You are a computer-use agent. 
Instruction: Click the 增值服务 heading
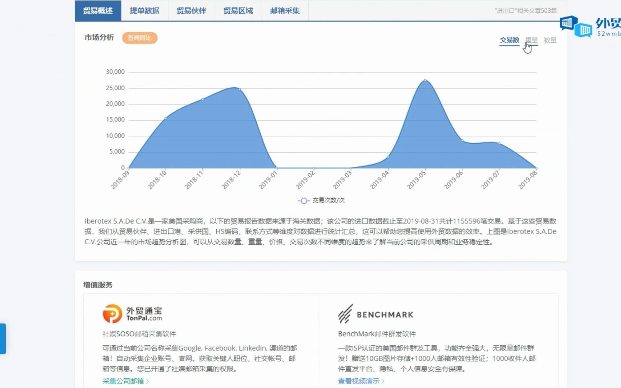(x=98, y=285)
